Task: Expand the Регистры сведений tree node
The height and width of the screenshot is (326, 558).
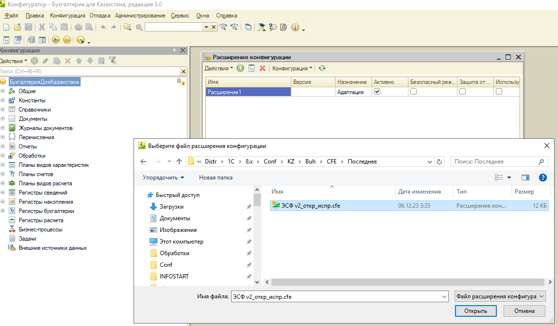Action: point(2,193)
